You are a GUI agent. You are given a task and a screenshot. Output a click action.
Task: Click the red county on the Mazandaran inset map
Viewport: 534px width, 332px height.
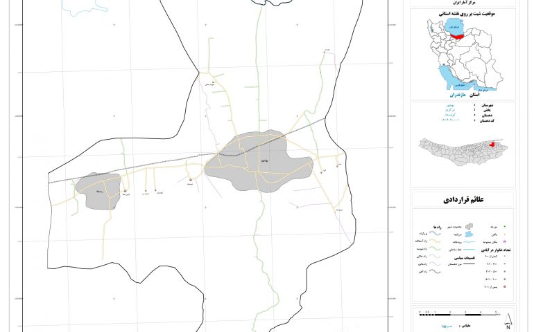click(493, 145)
